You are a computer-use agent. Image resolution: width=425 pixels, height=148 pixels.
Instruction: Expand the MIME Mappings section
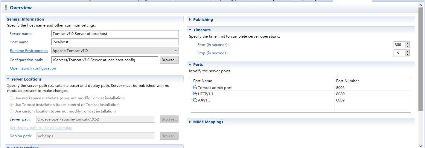pos(190,122)
